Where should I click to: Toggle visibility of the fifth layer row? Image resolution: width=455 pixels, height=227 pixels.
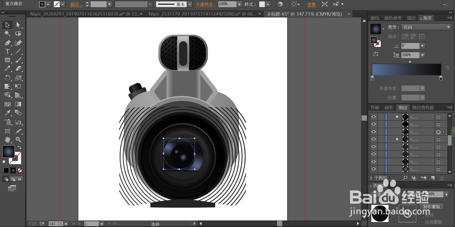(374, 147)
